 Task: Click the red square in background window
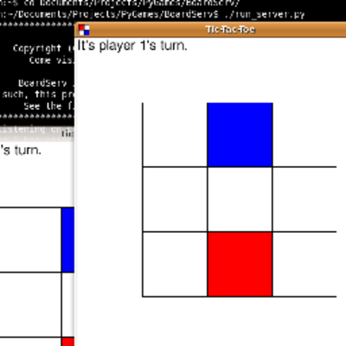click(x=68, y=342)
